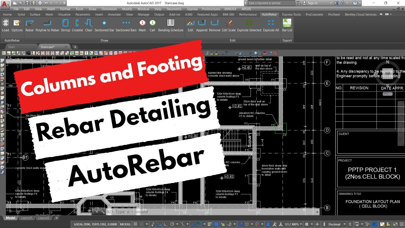405x228 pixels.
Task: Open the Edit Scale tool
Action: point(229,25)
